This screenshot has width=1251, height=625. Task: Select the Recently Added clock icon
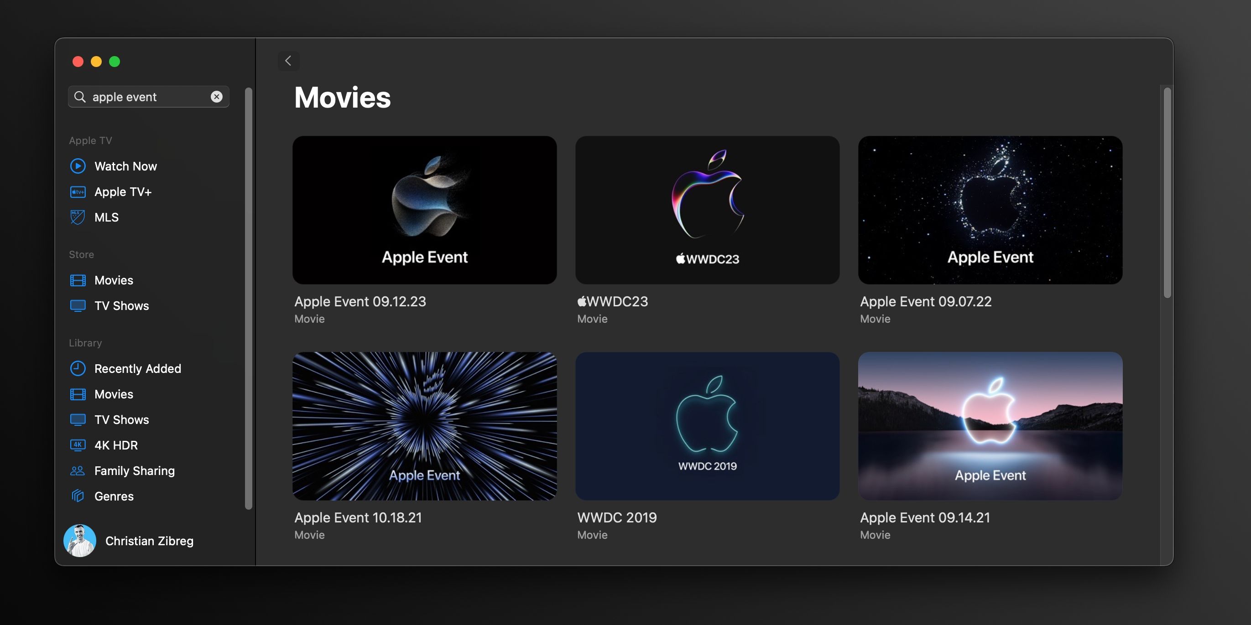point(78,369)
